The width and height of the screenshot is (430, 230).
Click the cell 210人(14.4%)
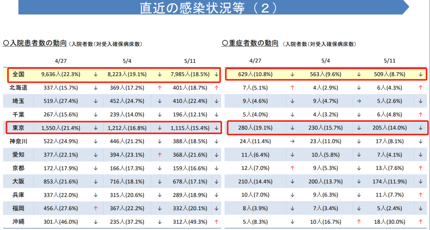pyautogui.click(x=255, y=181)
